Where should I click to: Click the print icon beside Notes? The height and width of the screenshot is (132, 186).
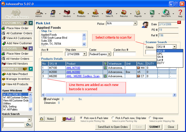[x=42, y=119]
